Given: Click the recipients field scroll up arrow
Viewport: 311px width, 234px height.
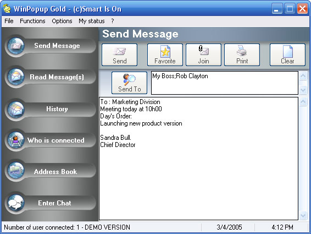Looking at the screenshot, I should tap(303, 76).
